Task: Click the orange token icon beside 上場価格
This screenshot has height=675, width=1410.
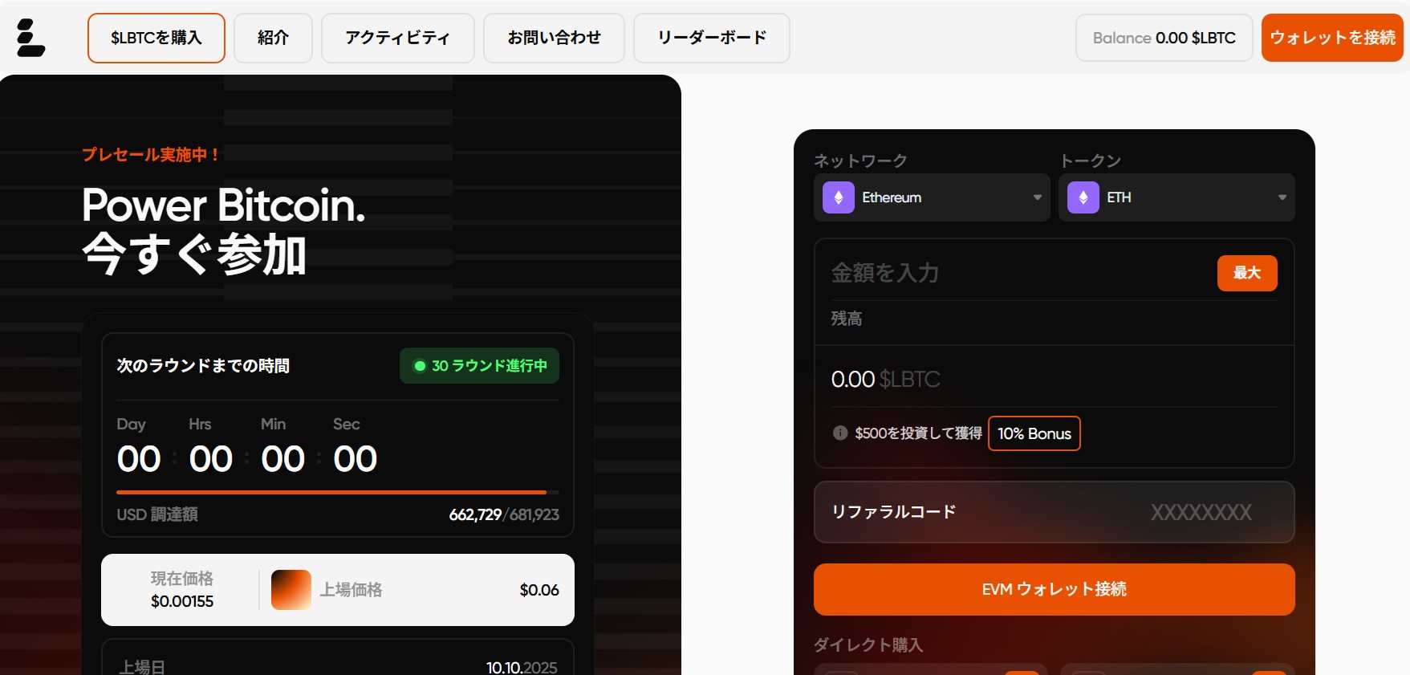Action: click(291, 590)
